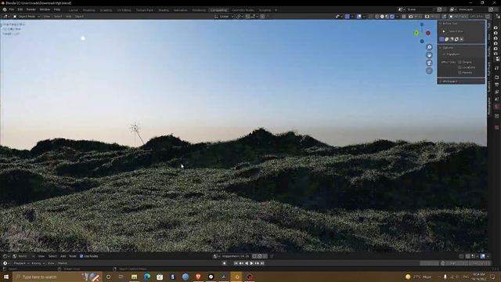501x282 pixels.
Task: Click the top blue Z axis gizmo
Action: point(422,24)
